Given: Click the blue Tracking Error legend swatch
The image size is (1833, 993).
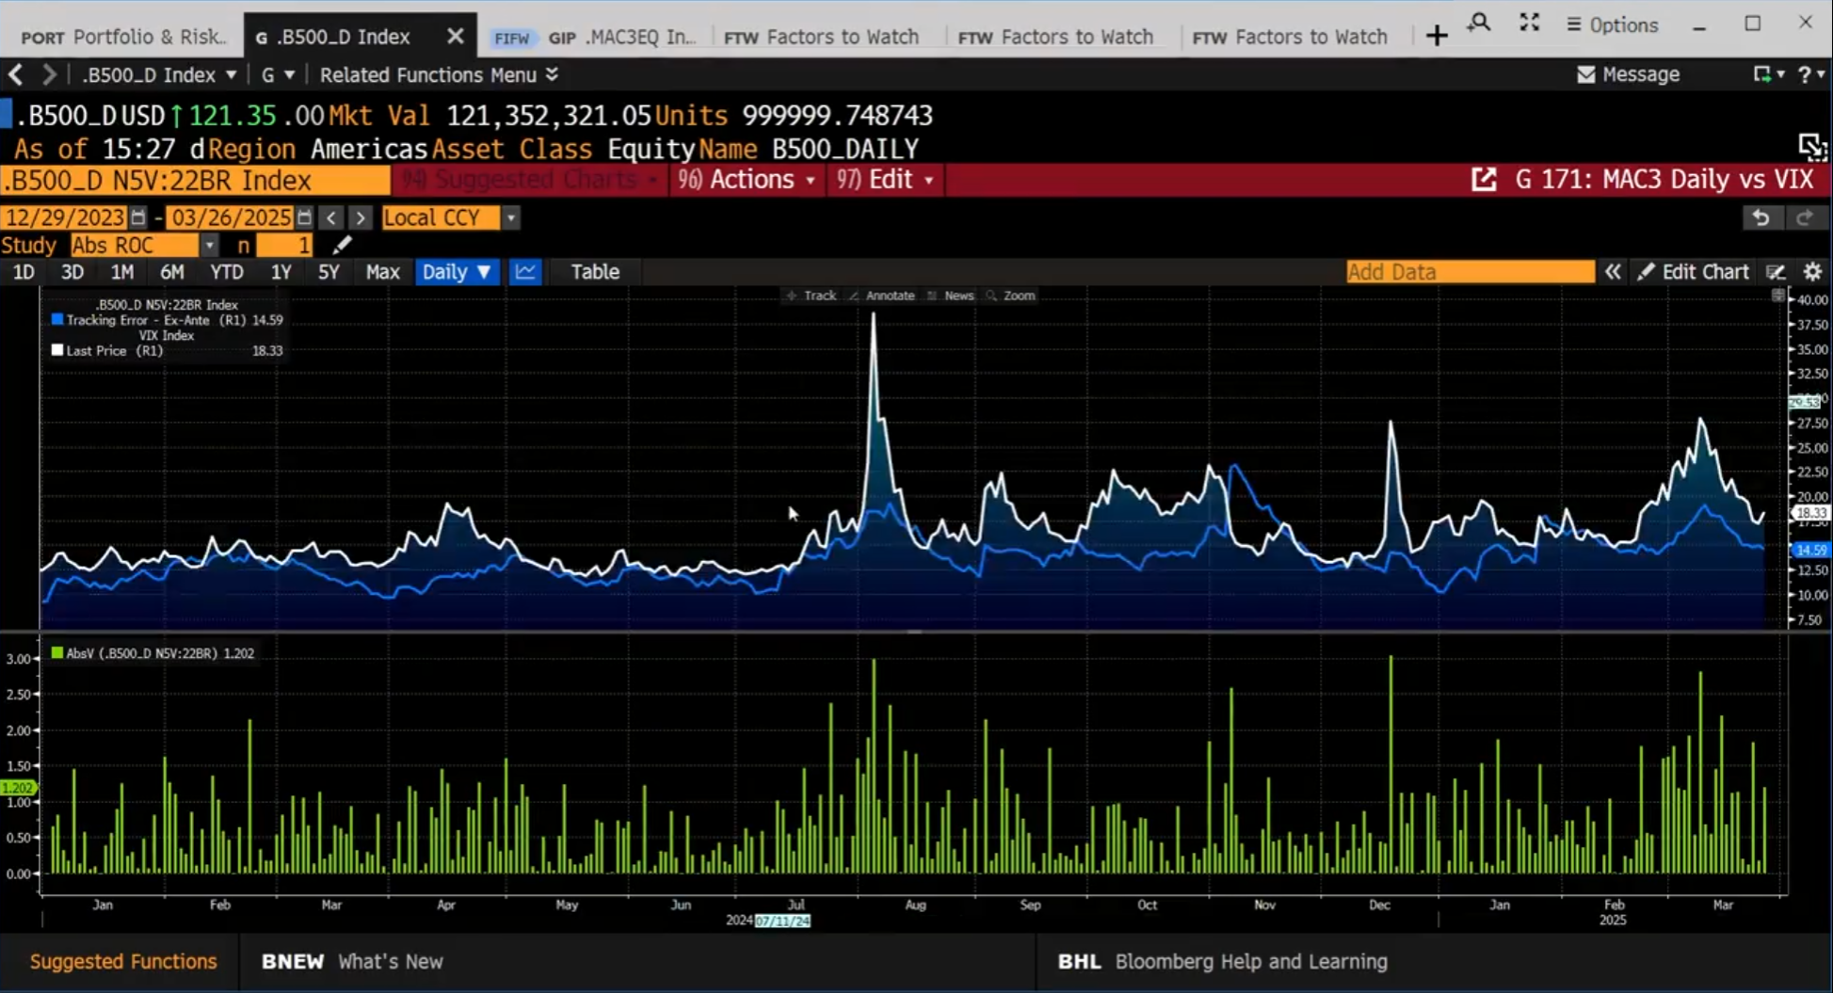Looking at the screenshot, I should (x=57, y=320).
